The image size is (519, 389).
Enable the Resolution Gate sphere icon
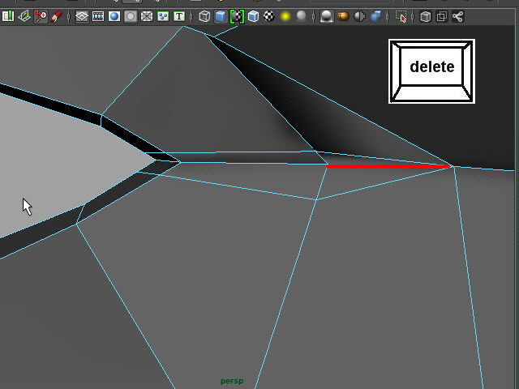click(x=114, y=16)
